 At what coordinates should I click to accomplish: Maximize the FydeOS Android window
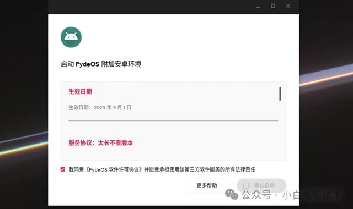point(273,6)
